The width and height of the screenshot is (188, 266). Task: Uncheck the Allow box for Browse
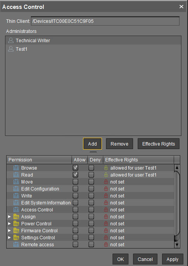75,168
